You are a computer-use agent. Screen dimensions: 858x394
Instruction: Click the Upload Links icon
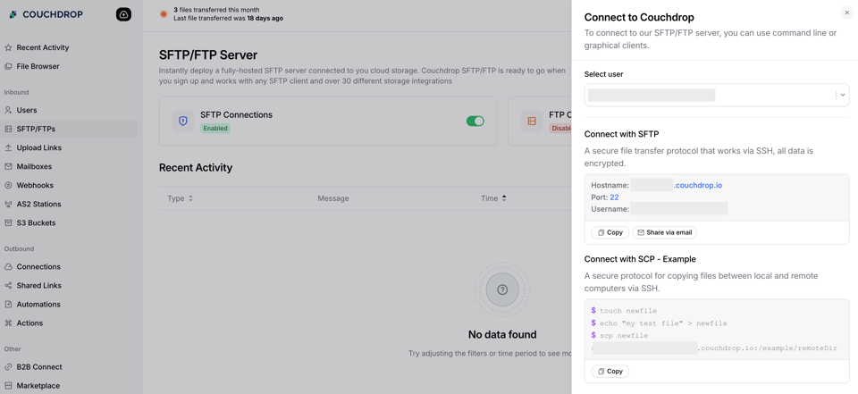pos(8,147)
